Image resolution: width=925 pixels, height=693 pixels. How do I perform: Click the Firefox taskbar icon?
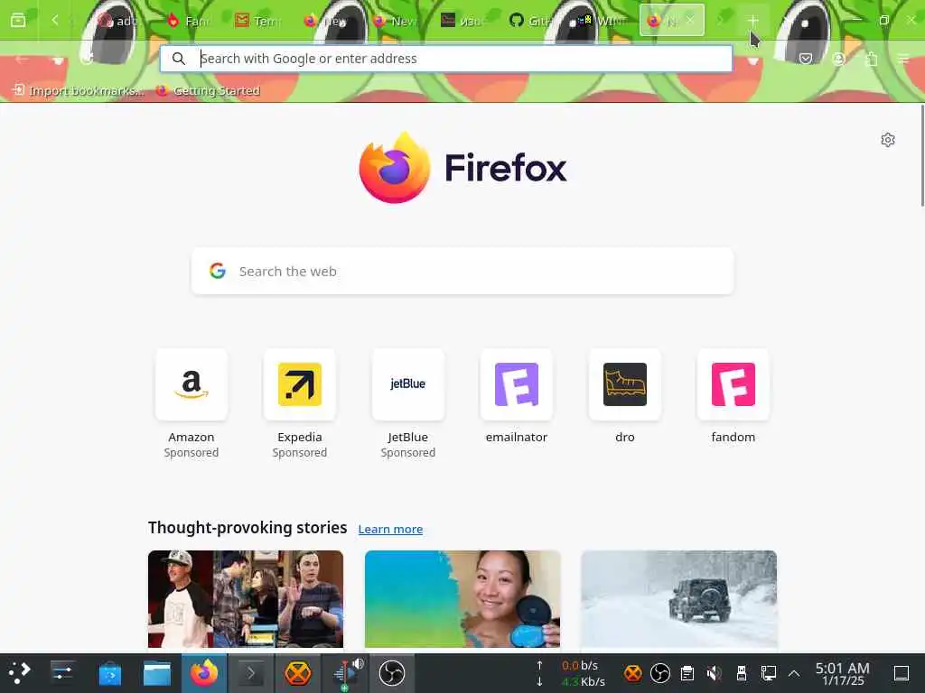(204, 673)
